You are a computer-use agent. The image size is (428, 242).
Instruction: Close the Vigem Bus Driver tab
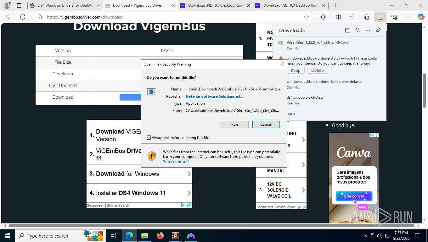173,5
